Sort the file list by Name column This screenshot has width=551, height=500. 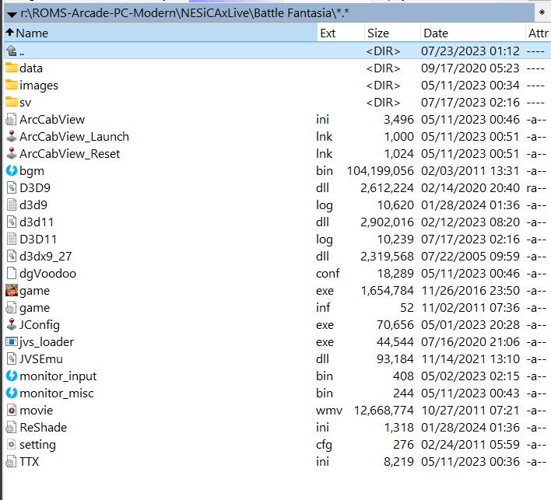pos(160,33)
